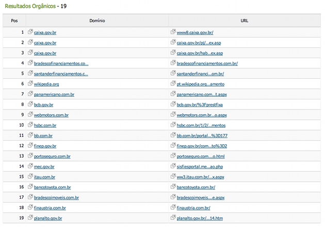
Task: Click external-link icon beside hsbc.com.br domain
Action: 30,125
